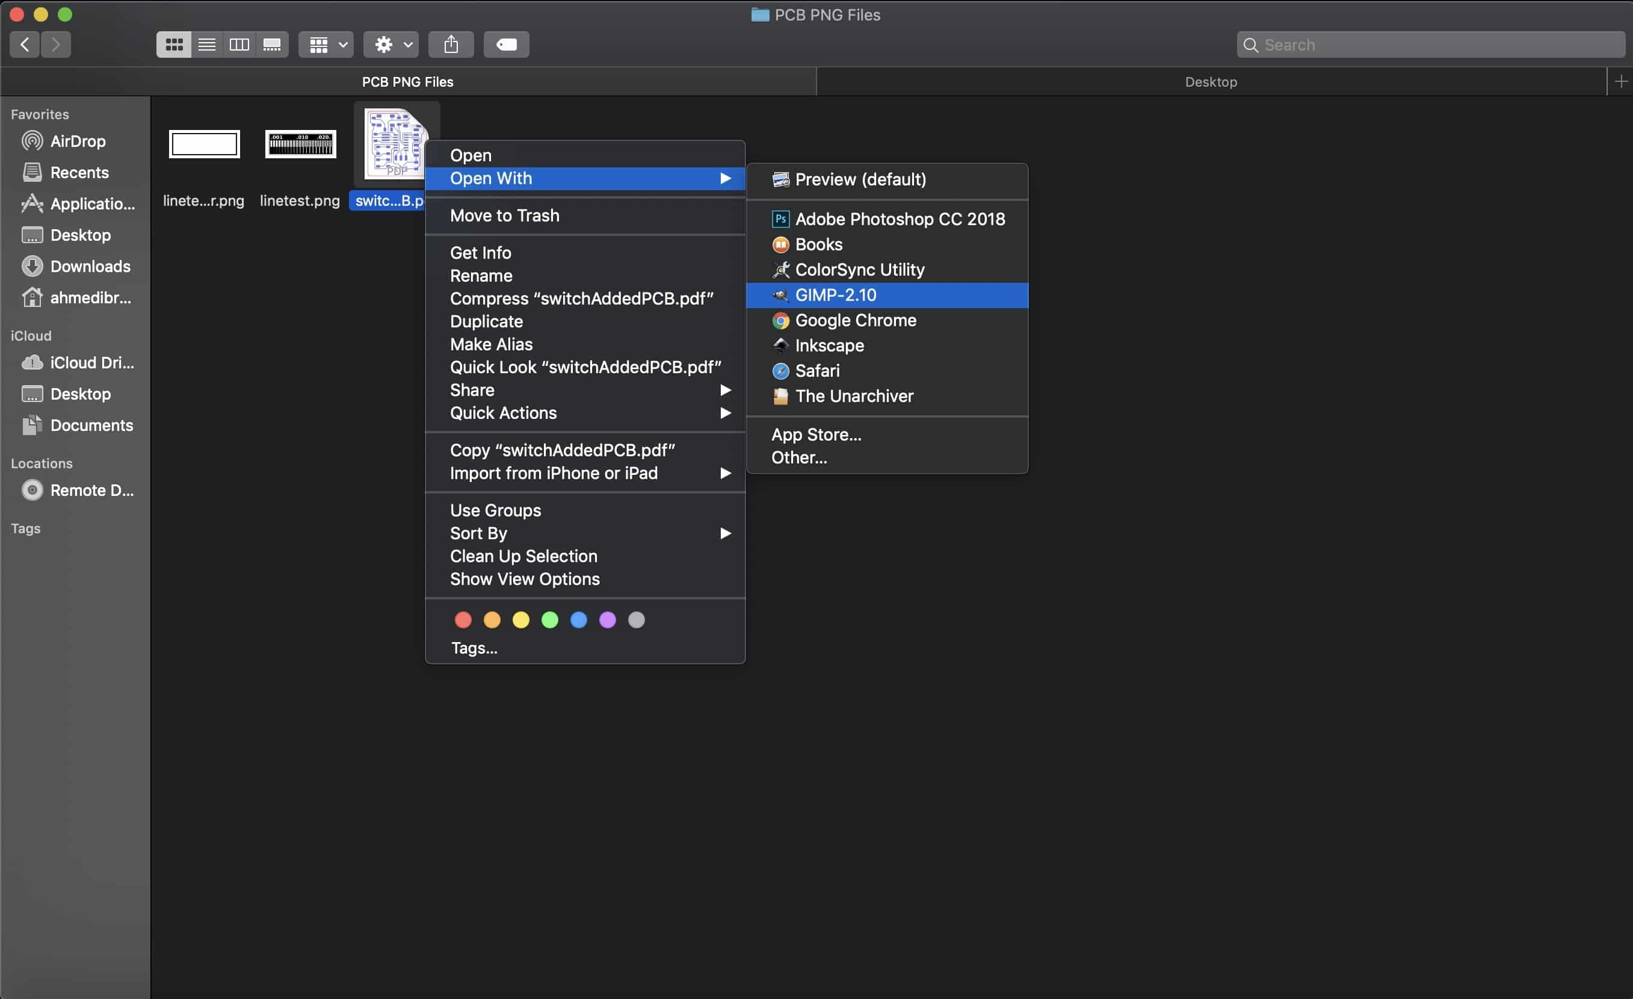Expand the Share submenu

pyautogui.click(x=584, y=389)
